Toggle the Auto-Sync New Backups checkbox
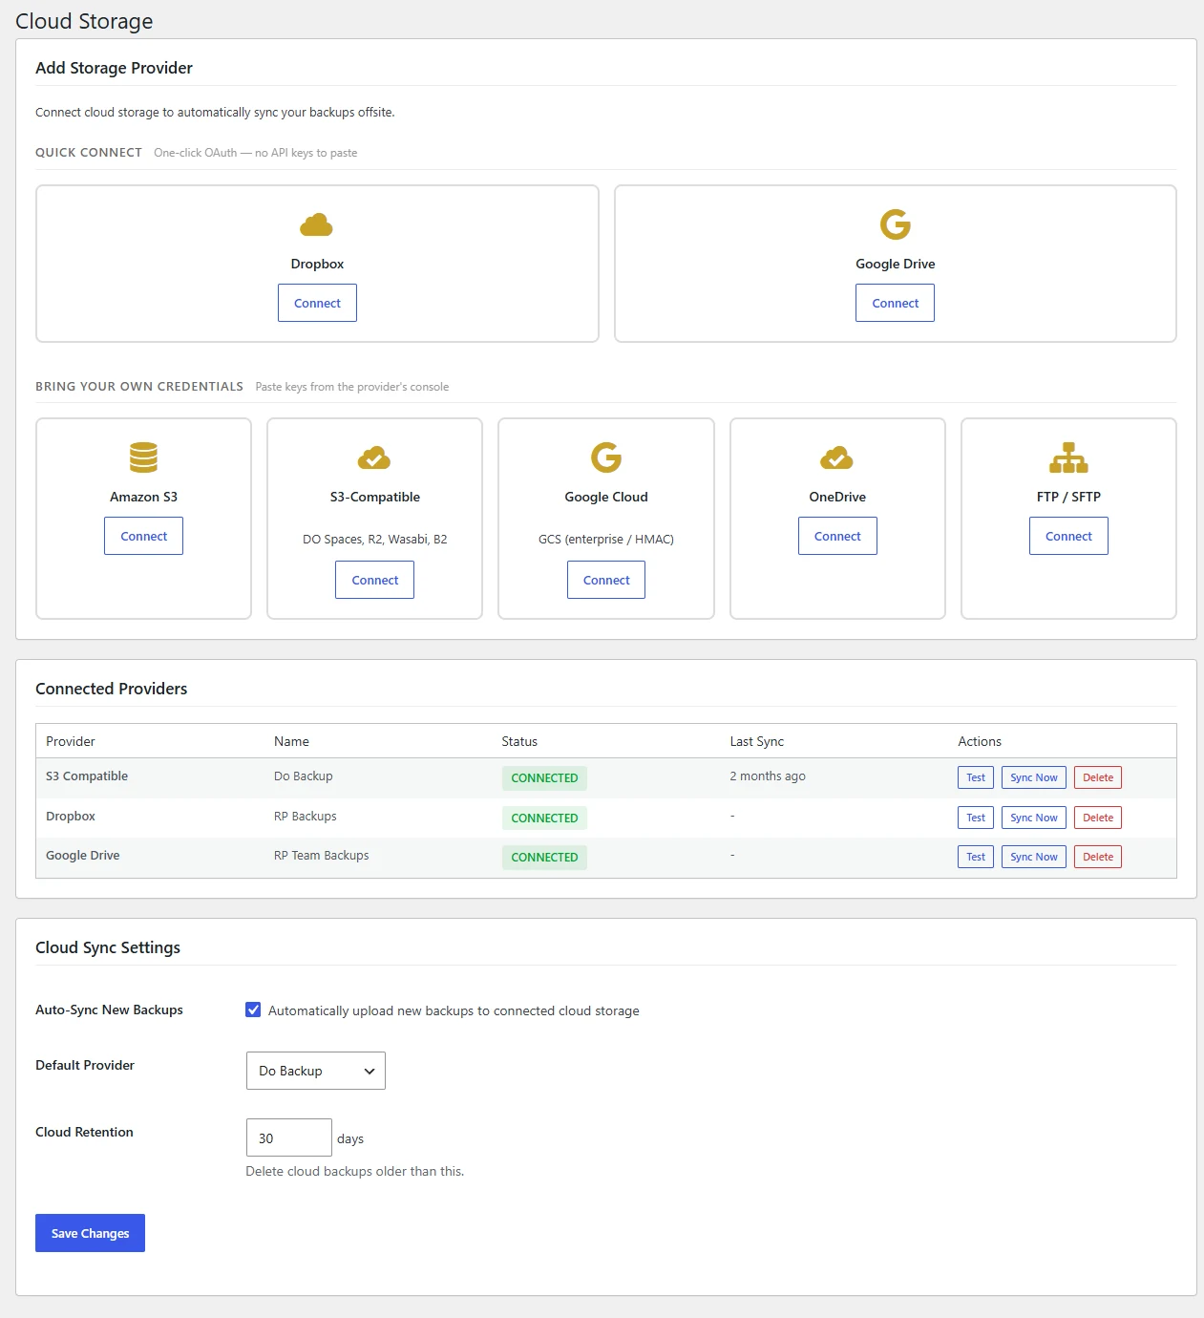This screenshot has height=1318, width=1204. (x=253, y=1010)
